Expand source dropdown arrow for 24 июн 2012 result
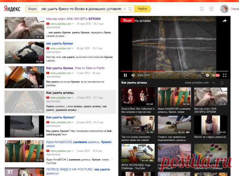This screenshot has width=239, height=176. 73,122
